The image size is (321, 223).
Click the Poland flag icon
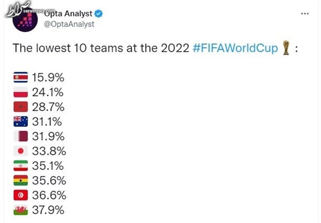(x=21, y=92)
